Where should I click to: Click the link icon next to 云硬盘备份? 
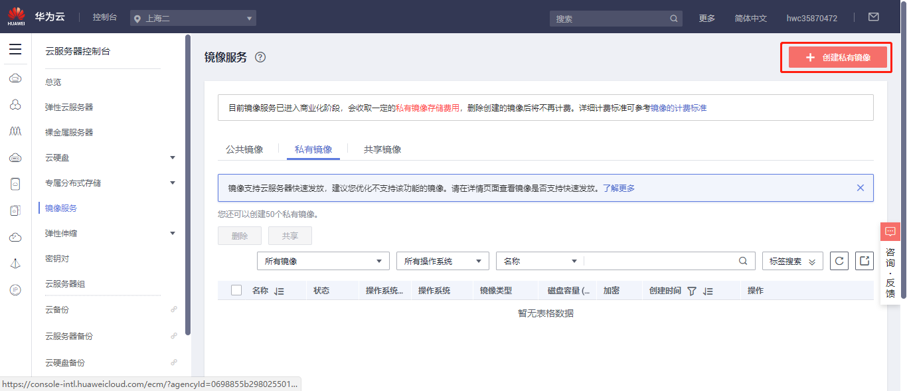pos(174,362)
